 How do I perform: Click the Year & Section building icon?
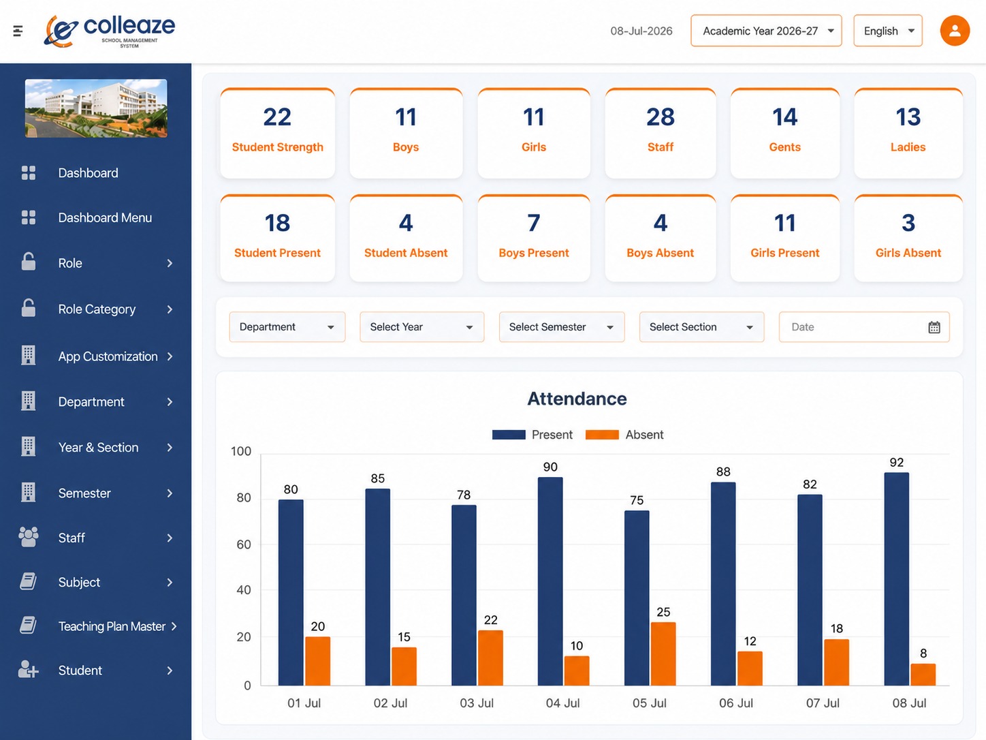click(x=29, y=446)
